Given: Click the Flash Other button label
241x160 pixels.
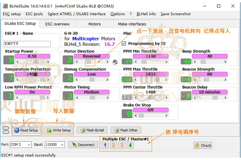Looking at the screenshot, I should [x=129, y=130].
